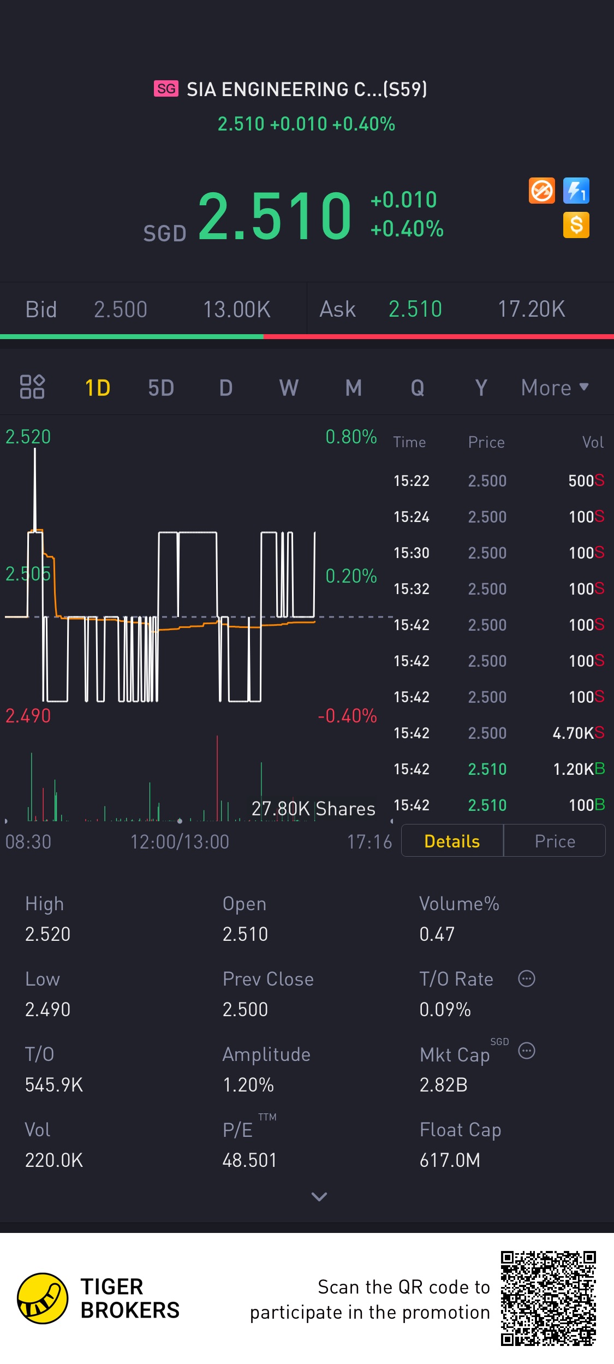Tap the Time column header
The image size is (614, 1364).
409,442
